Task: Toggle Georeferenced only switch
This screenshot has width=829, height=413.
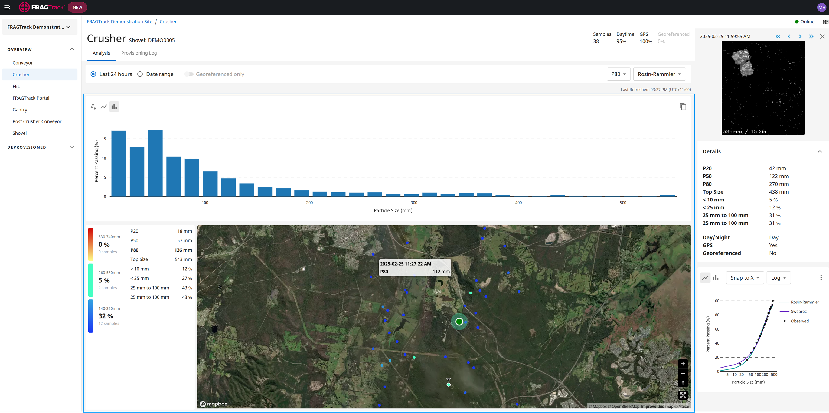Action: pyautogui.click(x=189, y=74)
